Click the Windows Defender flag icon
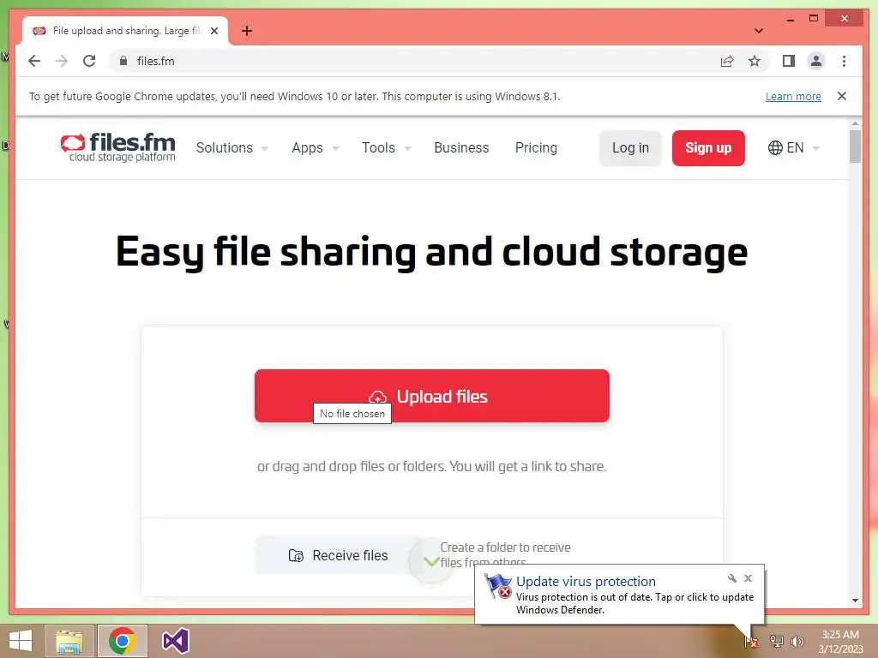The image size is (878, 658). (498, 586)
